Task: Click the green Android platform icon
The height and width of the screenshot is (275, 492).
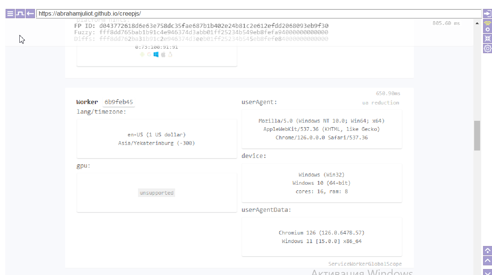Action: tap(142, 55)
